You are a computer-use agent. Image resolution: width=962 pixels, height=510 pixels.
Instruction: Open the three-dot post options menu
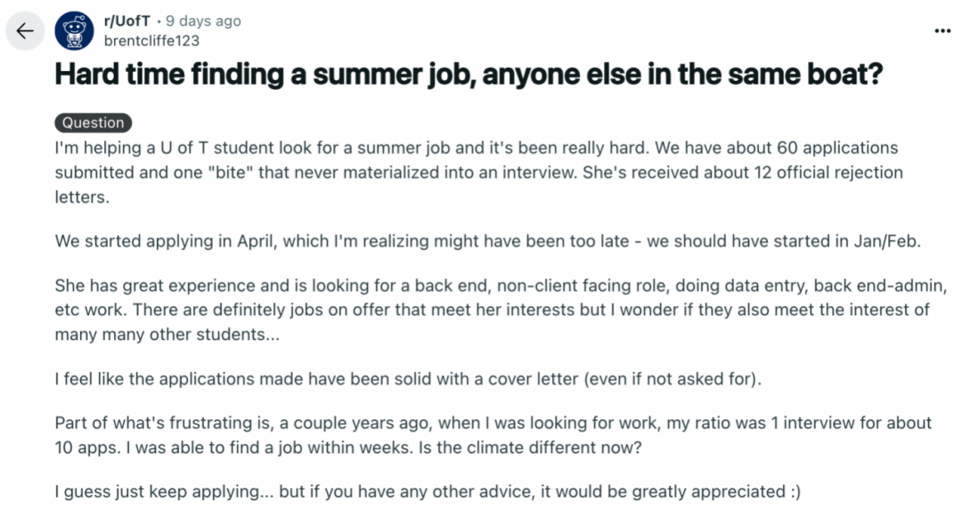[x=942, y=30]
